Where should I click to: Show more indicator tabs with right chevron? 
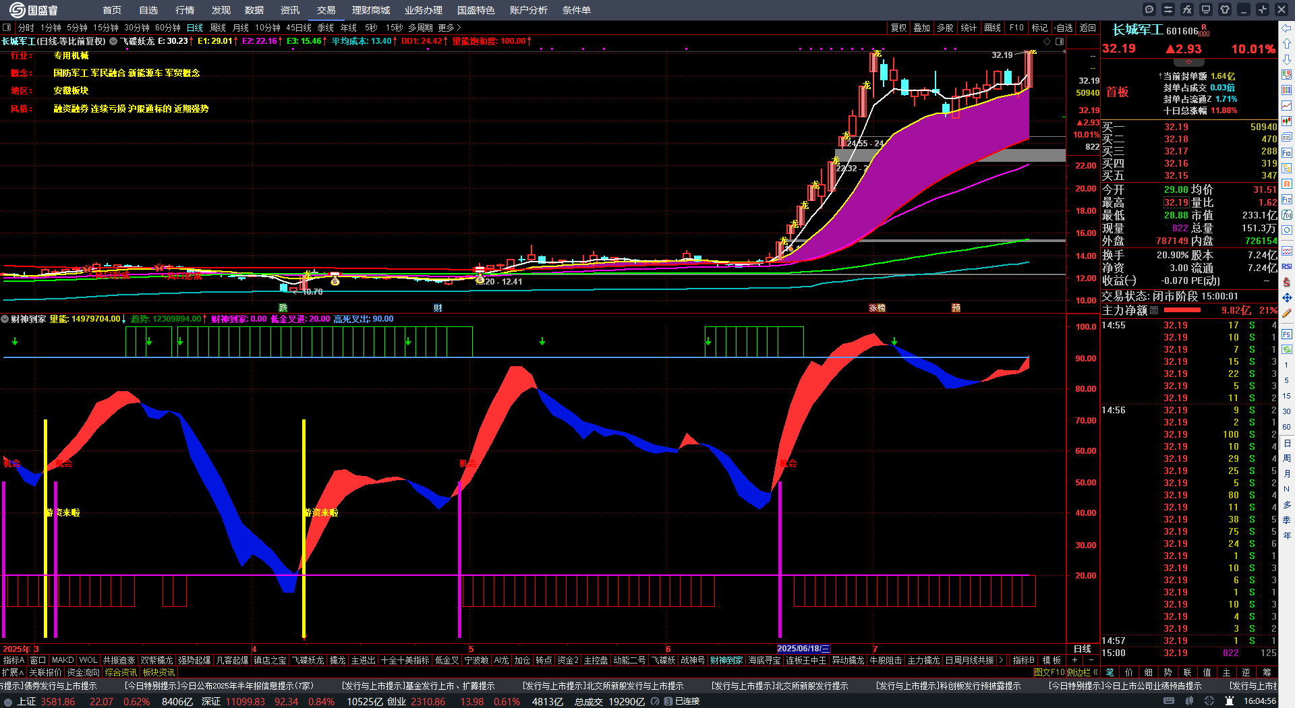pos(1001,660)
